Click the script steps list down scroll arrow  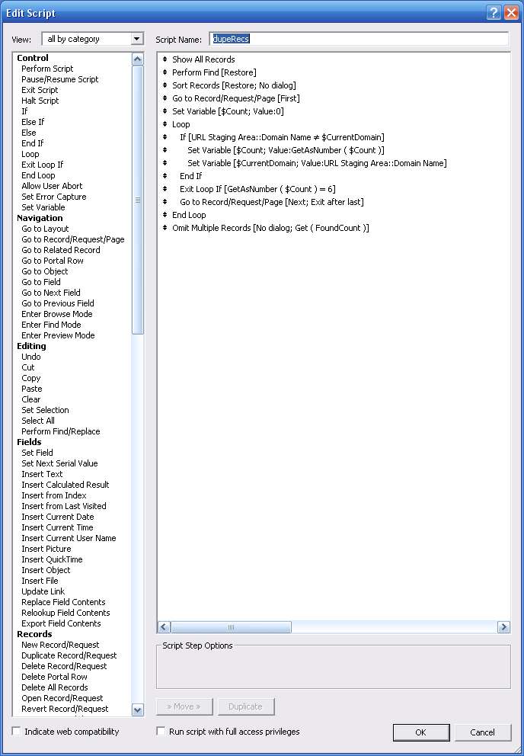click(137, 710)
